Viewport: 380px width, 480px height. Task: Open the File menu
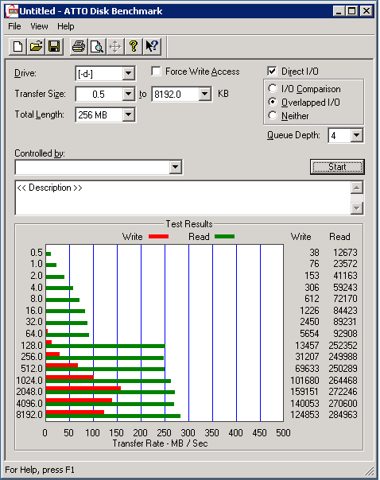point(14,27)
